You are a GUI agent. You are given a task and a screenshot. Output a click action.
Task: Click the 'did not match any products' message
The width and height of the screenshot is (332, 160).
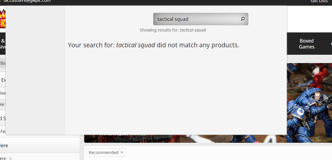coord(154,45)
